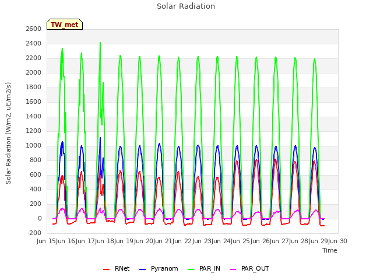Click the 1000 y-axis tick label
Image resolution: width=373 pixels, height=280 pixels.
click(34, 145)
